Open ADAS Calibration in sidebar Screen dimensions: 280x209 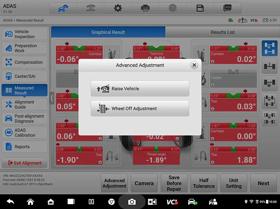[25, 133]
